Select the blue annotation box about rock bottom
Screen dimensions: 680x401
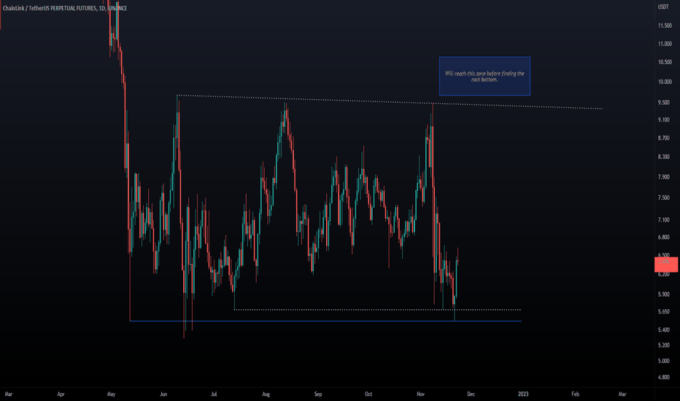tap(484, 77)
